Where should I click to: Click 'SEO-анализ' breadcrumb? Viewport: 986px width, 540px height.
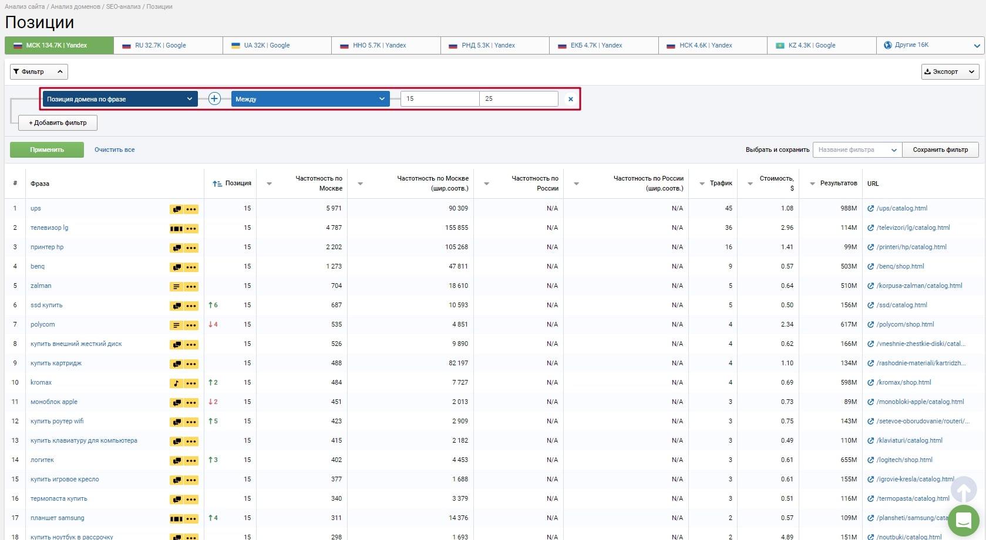(x=123, y=6)
